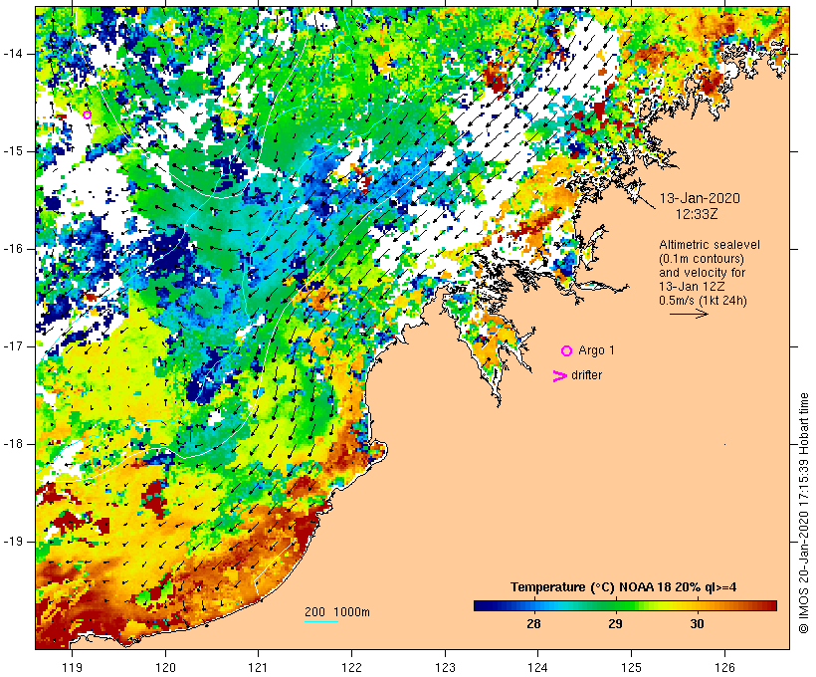Click the temperature color bar at 30
The image size is (816, 677).
697,605
